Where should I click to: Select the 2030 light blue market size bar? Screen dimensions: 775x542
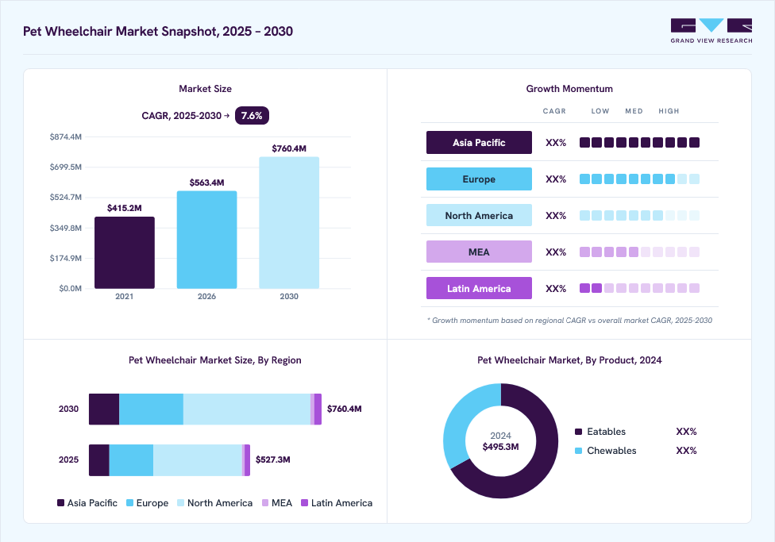click(x=289, y=223)
